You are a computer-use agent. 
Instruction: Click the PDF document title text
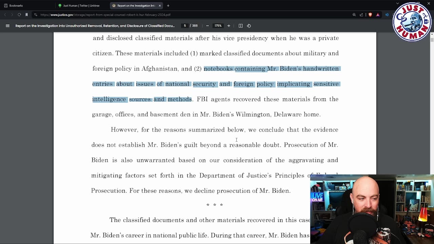95,26
